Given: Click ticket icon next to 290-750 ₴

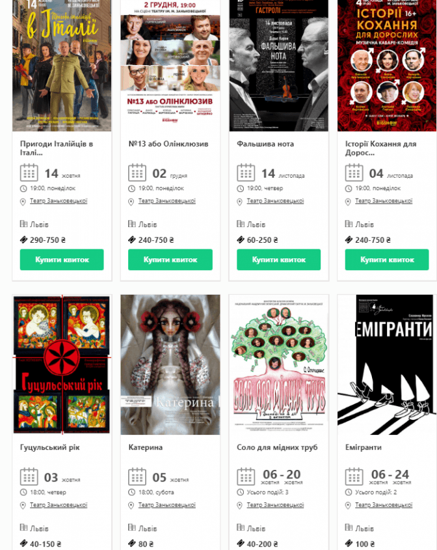Looking at the screenshot, I should tap(23, 240).
